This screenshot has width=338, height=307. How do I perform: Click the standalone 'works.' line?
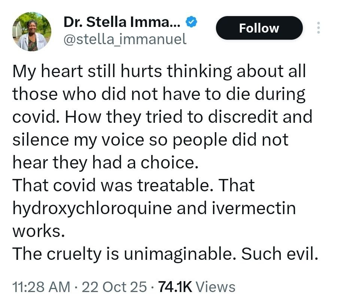36,231
